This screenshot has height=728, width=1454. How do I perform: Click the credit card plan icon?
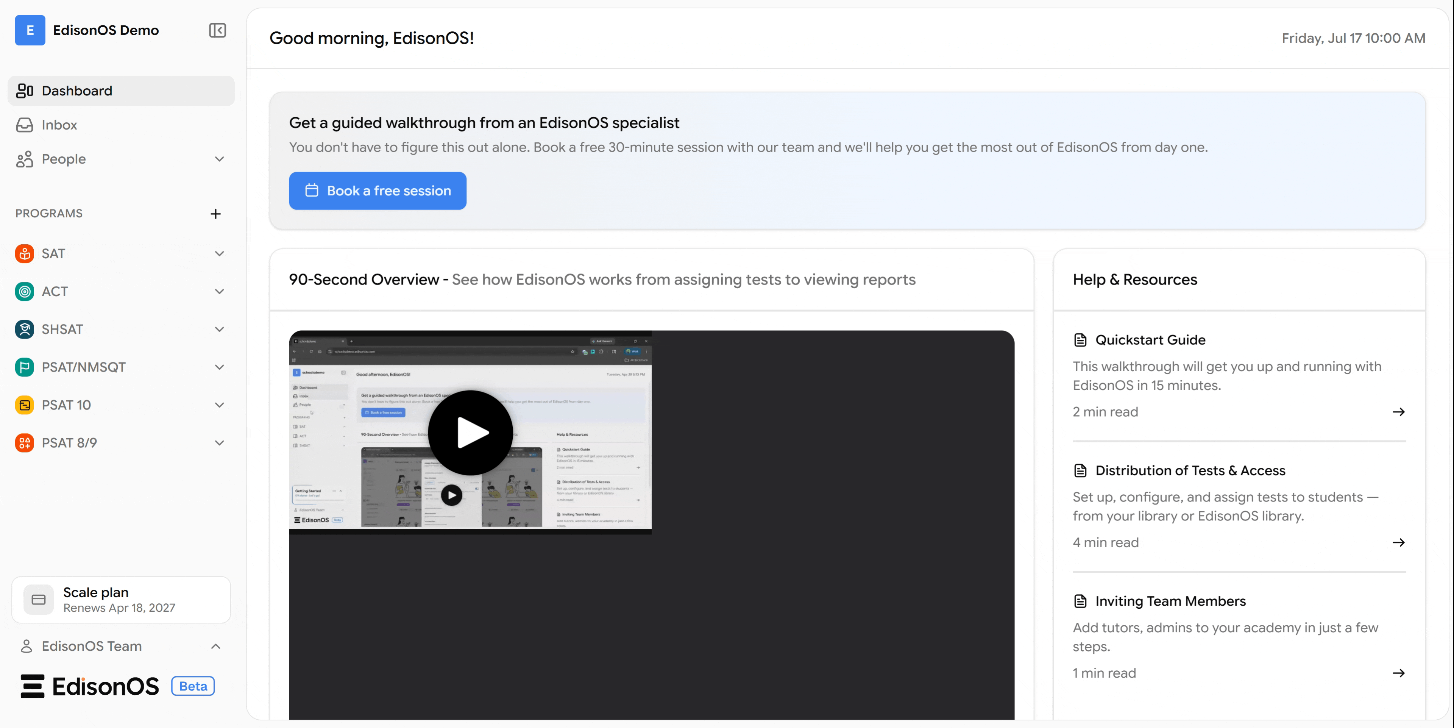pyautogui.click(x=39, y=600)
